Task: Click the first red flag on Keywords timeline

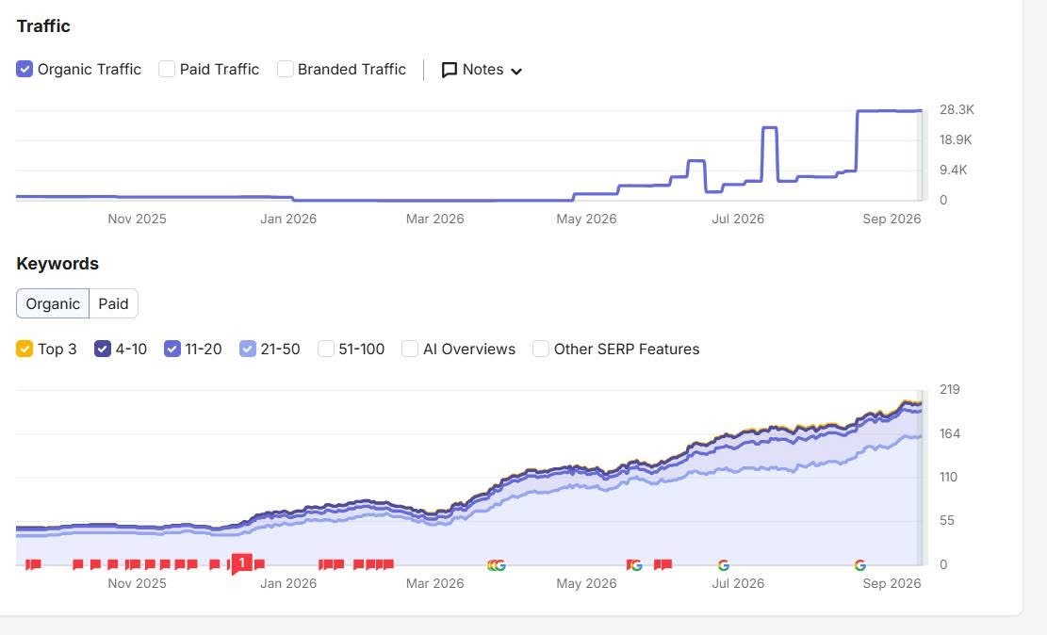Action: tap(30, 565)
